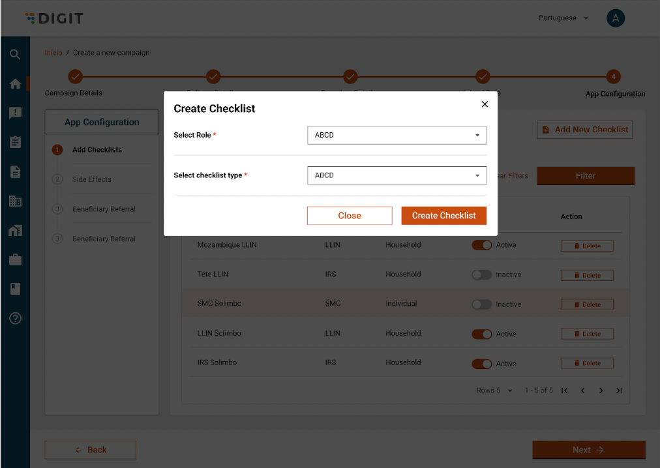
Task: Click the Create Checklist button
Action: pos(443,216)
